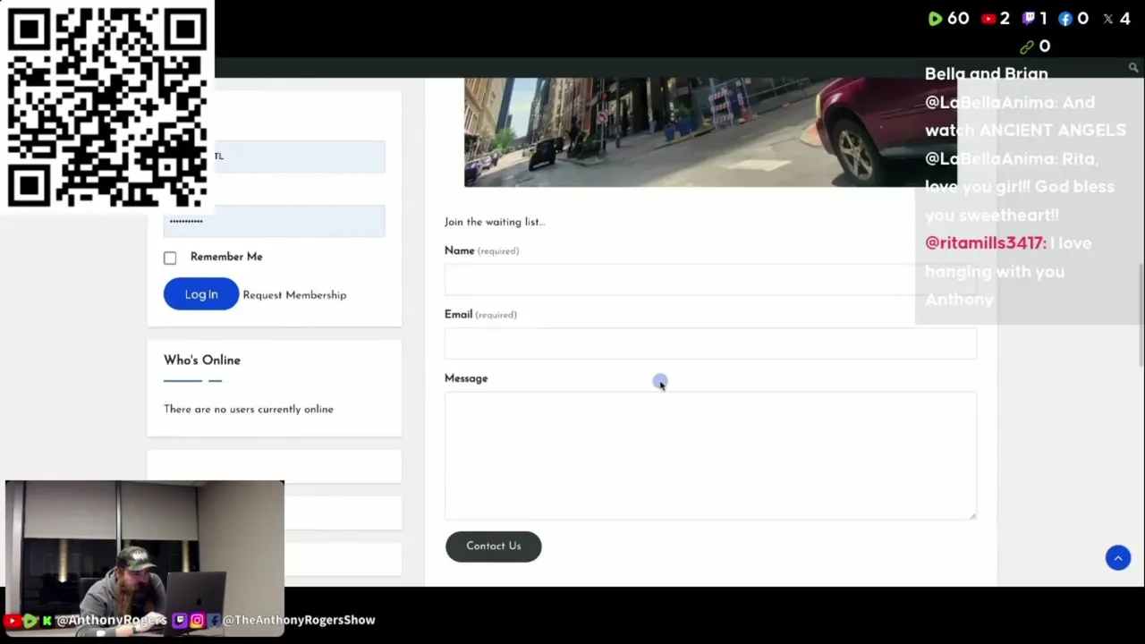Click the YouTube icon in bottom banner

[x=13, y=620]
